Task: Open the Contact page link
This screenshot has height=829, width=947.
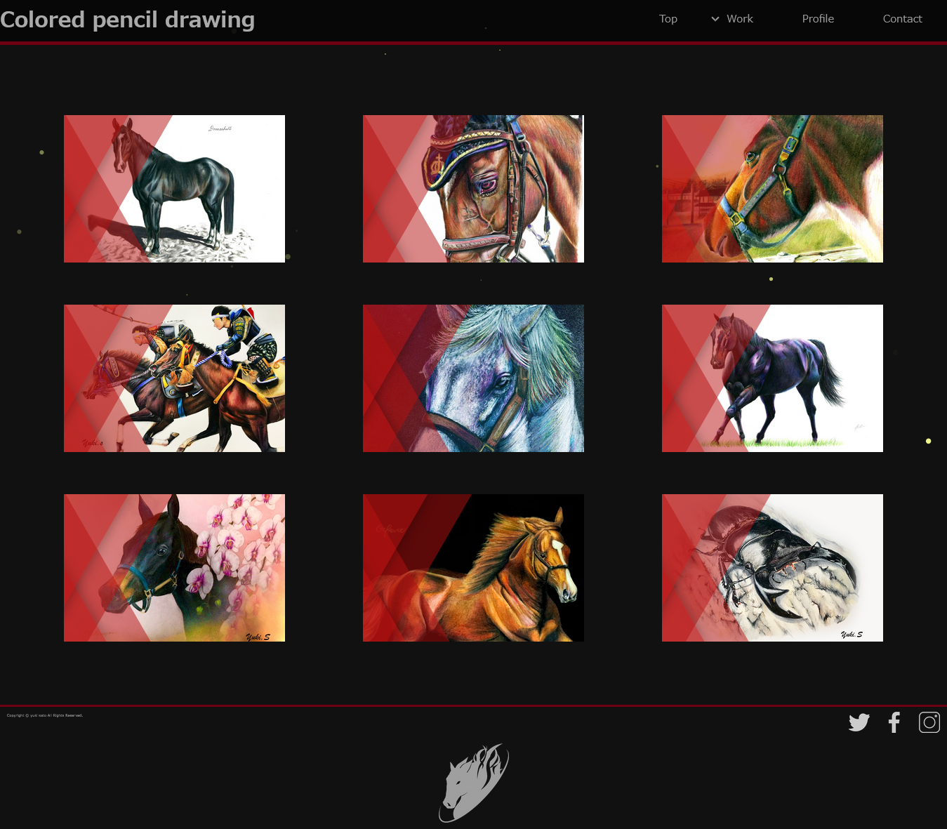Action: click(902, 19)
